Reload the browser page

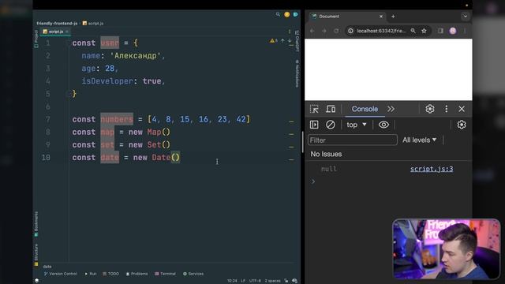336,31
